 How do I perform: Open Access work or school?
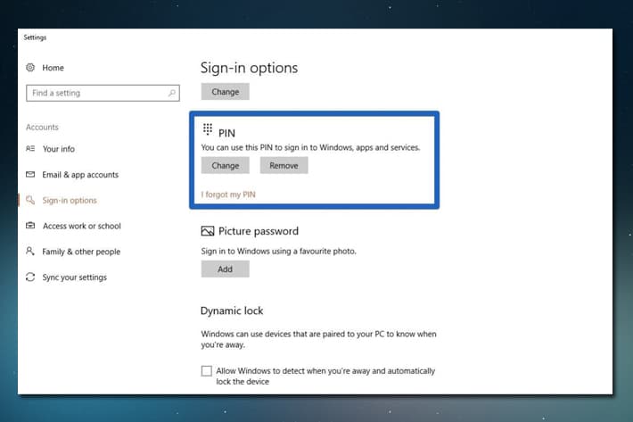[82, 226]
